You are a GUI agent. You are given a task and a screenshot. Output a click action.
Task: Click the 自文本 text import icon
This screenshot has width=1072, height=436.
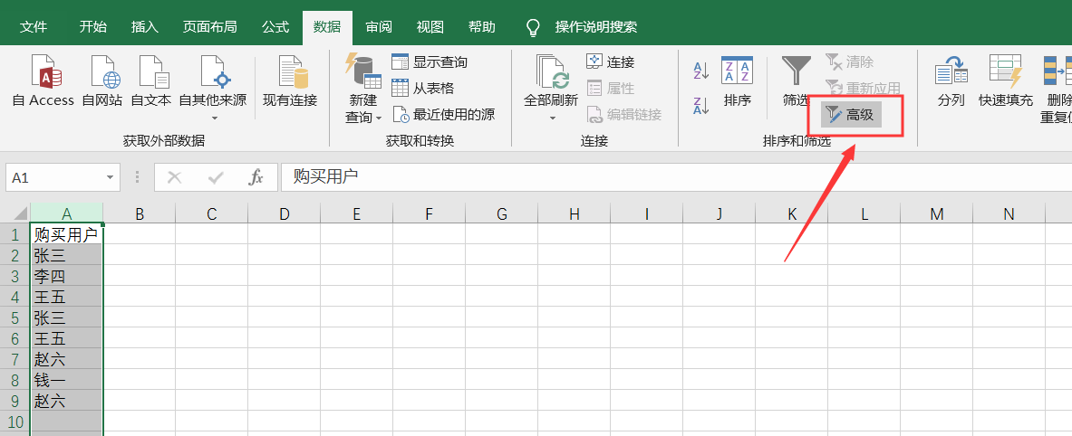click(x=150, y=72)
